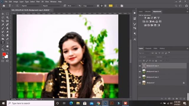Switch to the History tab
The image size is (189, 106).
click(x=162, y=48)
